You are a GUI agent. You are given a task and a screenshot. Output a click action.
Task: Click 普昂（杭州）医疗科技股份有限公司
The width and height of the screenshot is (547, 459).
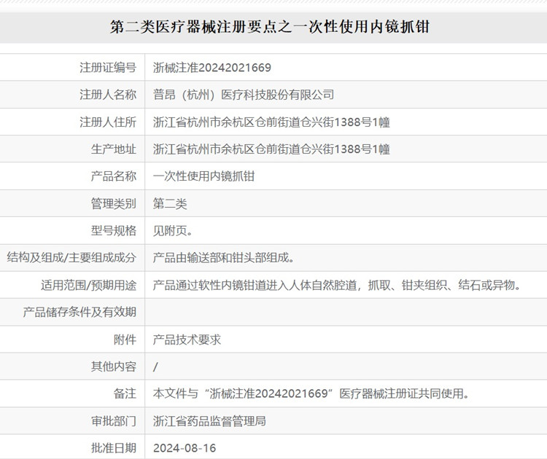[x=244, y=95]
